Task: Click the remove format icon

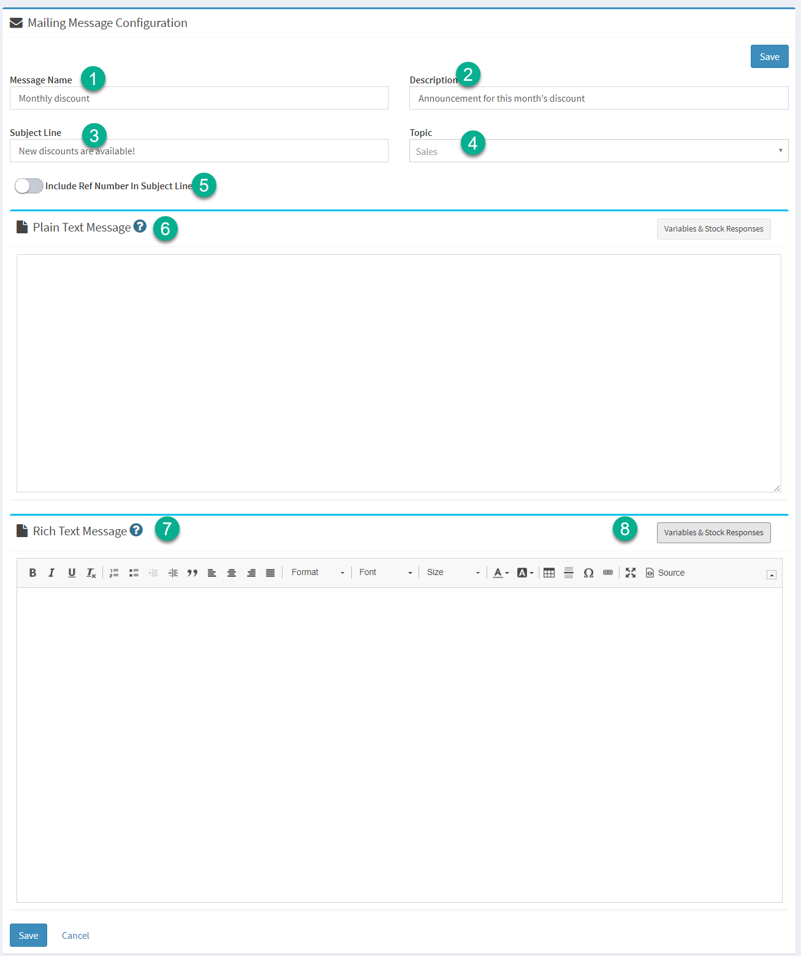Action: (91, 573)
